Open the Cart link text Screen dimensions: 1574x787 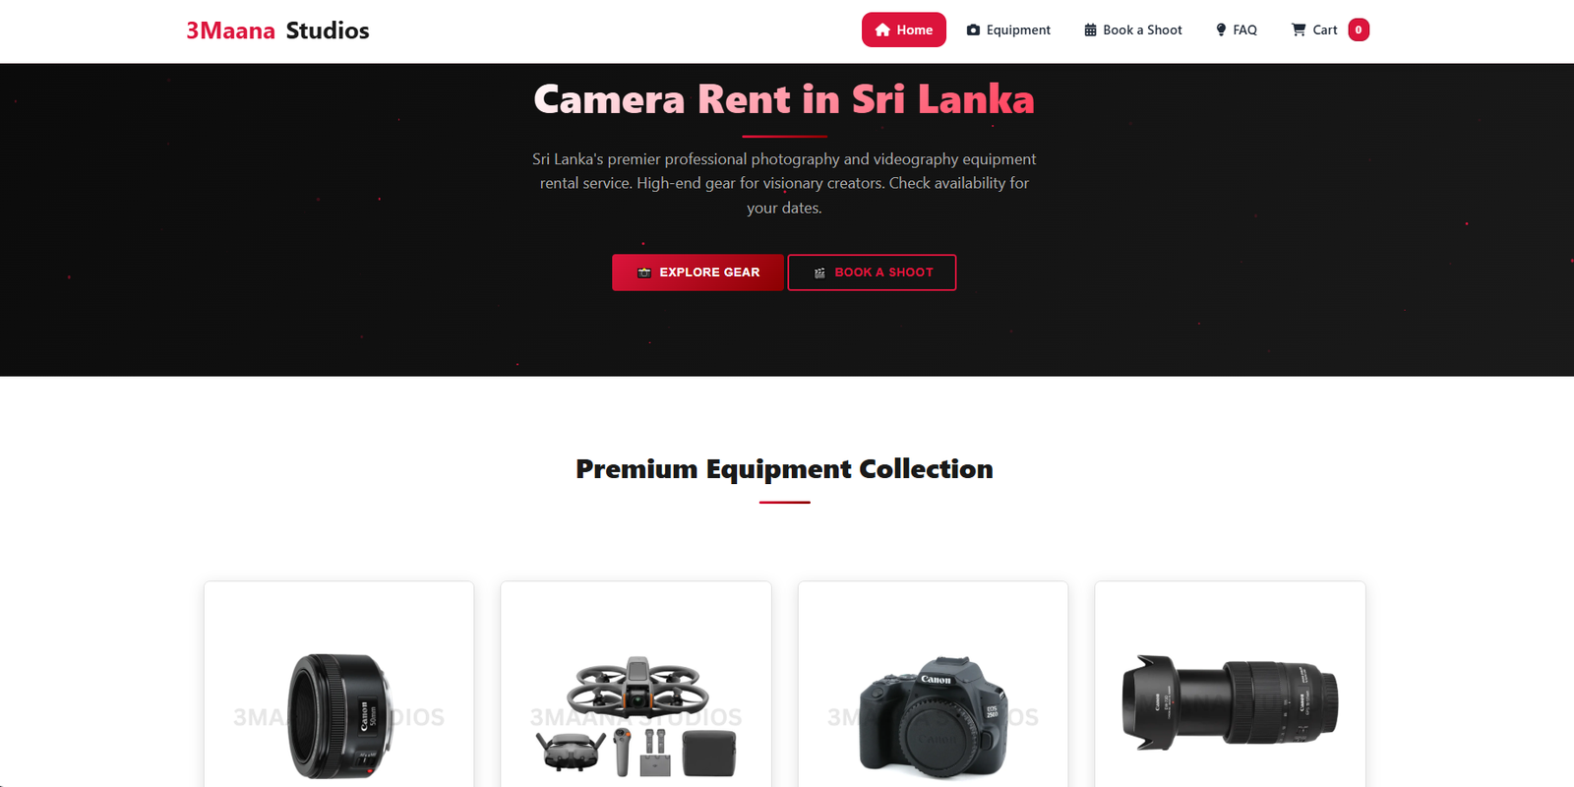point(1324,30)
